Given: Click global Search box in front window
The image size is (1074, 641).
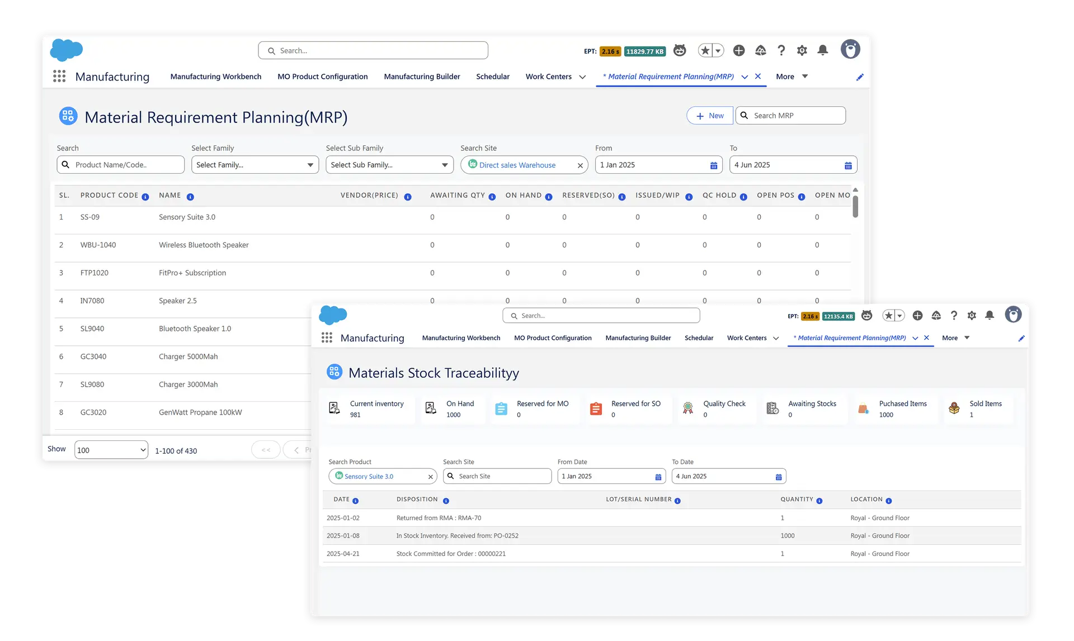Looking at the screenshot, I should coord(601,316).
